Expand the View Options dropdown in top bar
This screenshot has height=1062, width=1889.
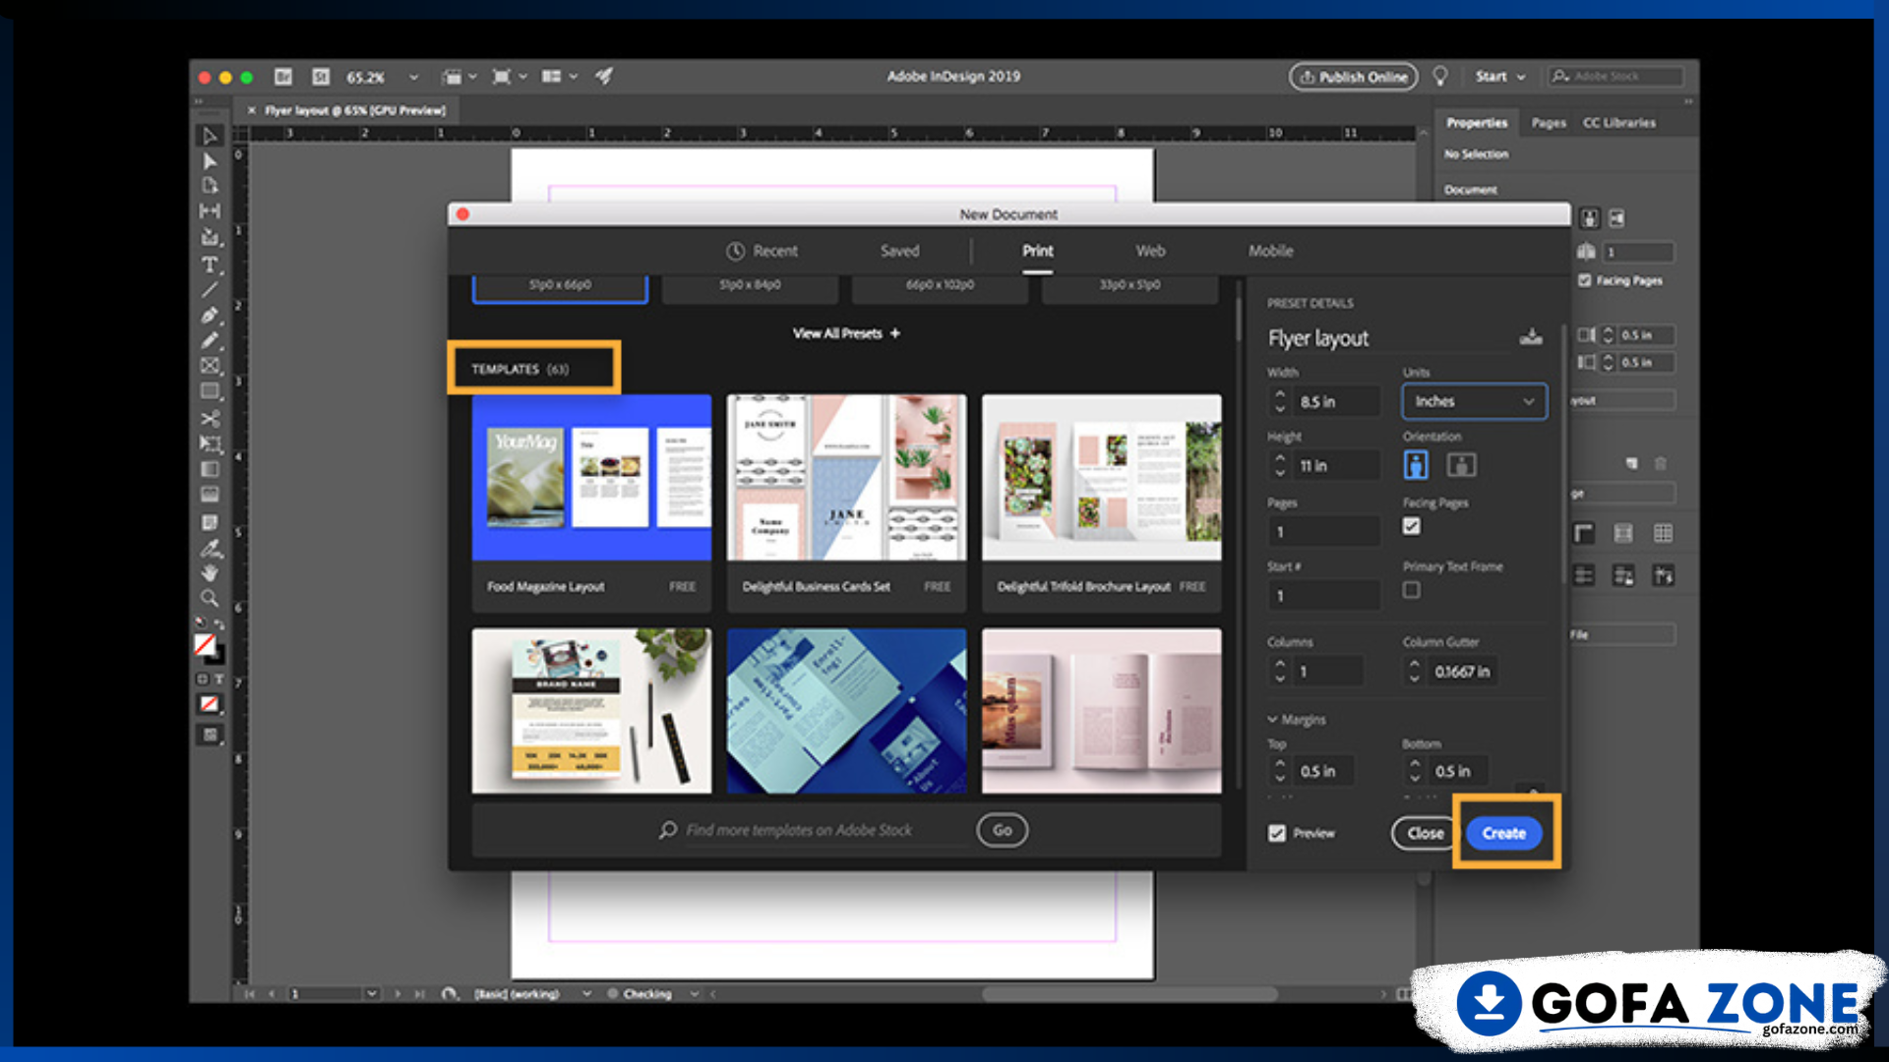pos(458,76)
